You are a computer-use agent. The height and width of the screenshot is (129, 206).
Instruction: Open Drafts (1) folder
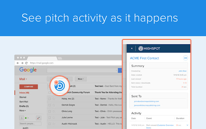[24, 106]
